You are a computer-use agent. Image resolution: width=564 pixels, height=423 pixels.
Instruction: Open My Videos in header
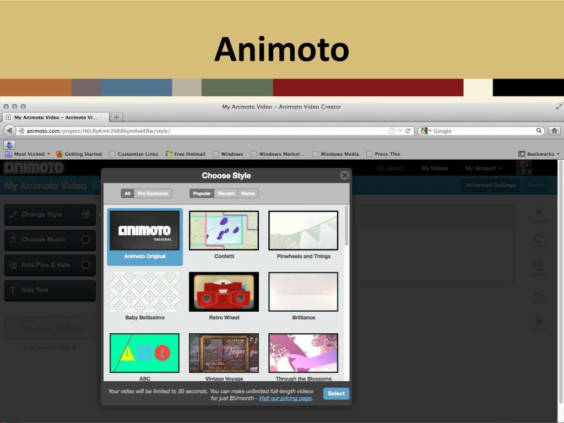[435, 168]
